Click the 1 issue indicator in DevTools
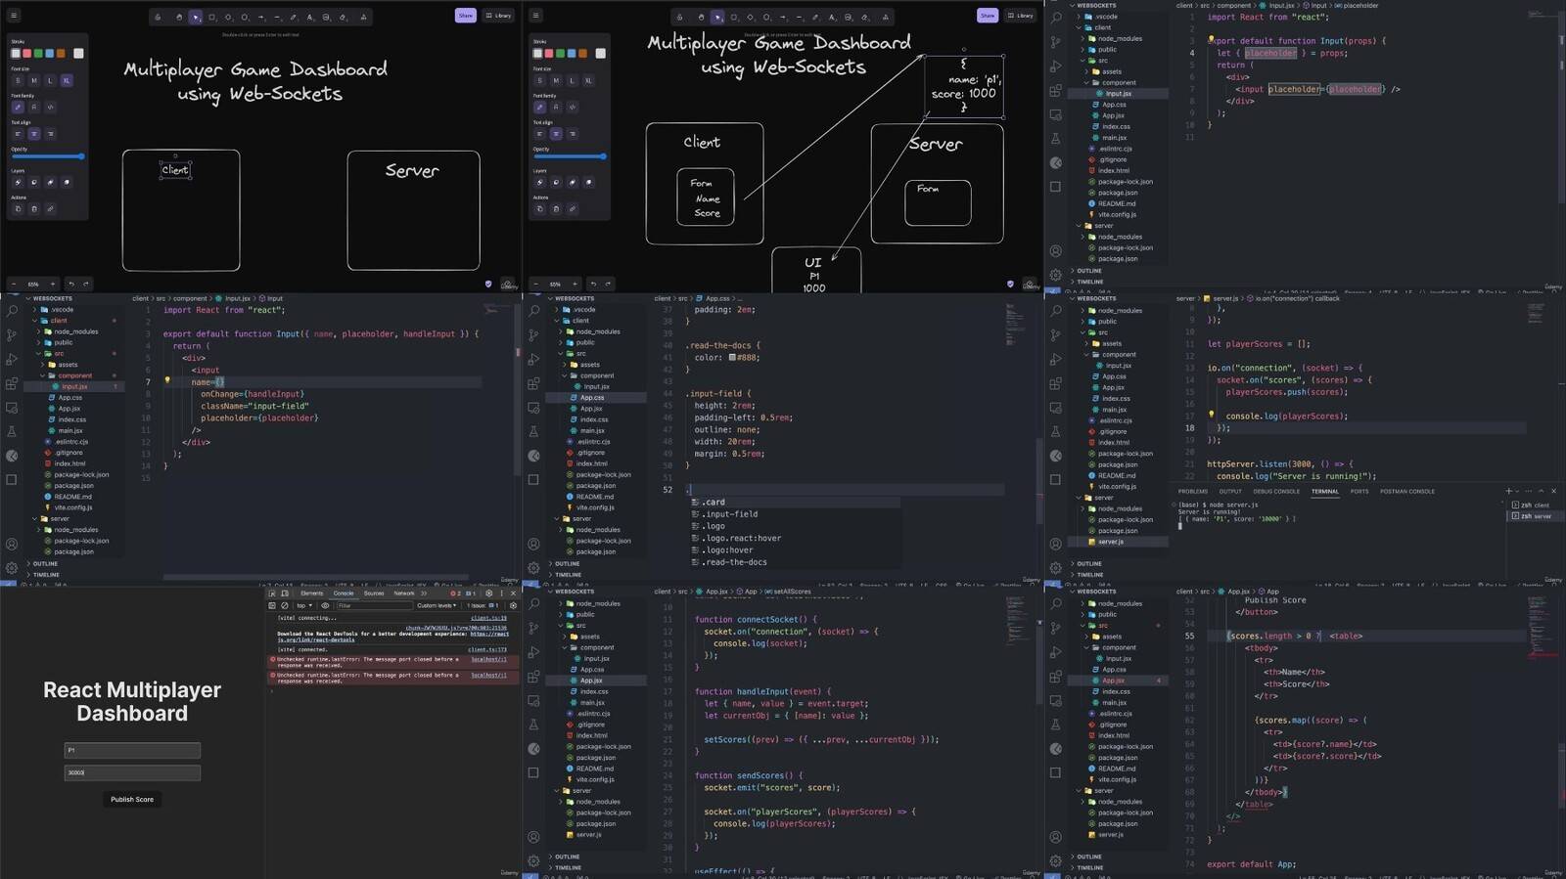 tap(483, 605)
